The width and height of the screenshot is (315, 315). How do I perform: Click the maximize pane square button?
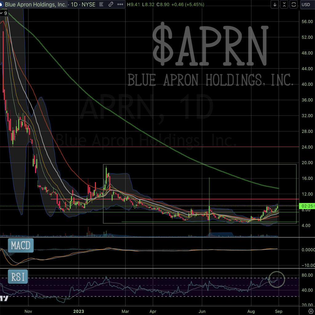pyautogui.click(x=293, y=4)
